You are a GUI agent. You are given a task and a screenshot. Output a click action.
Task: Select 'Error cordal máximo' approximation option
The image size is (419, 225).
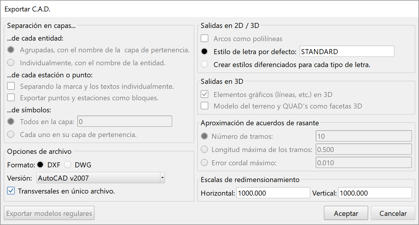point(204,162)
